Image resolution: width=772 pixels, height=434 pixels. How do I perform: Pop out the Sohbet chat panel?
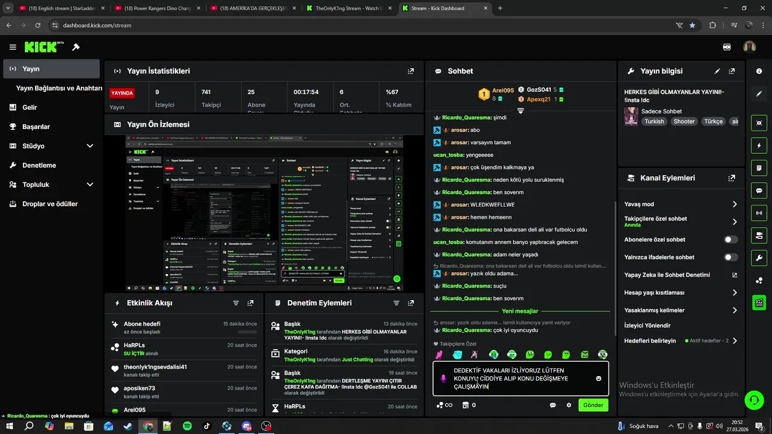(604, 71)
